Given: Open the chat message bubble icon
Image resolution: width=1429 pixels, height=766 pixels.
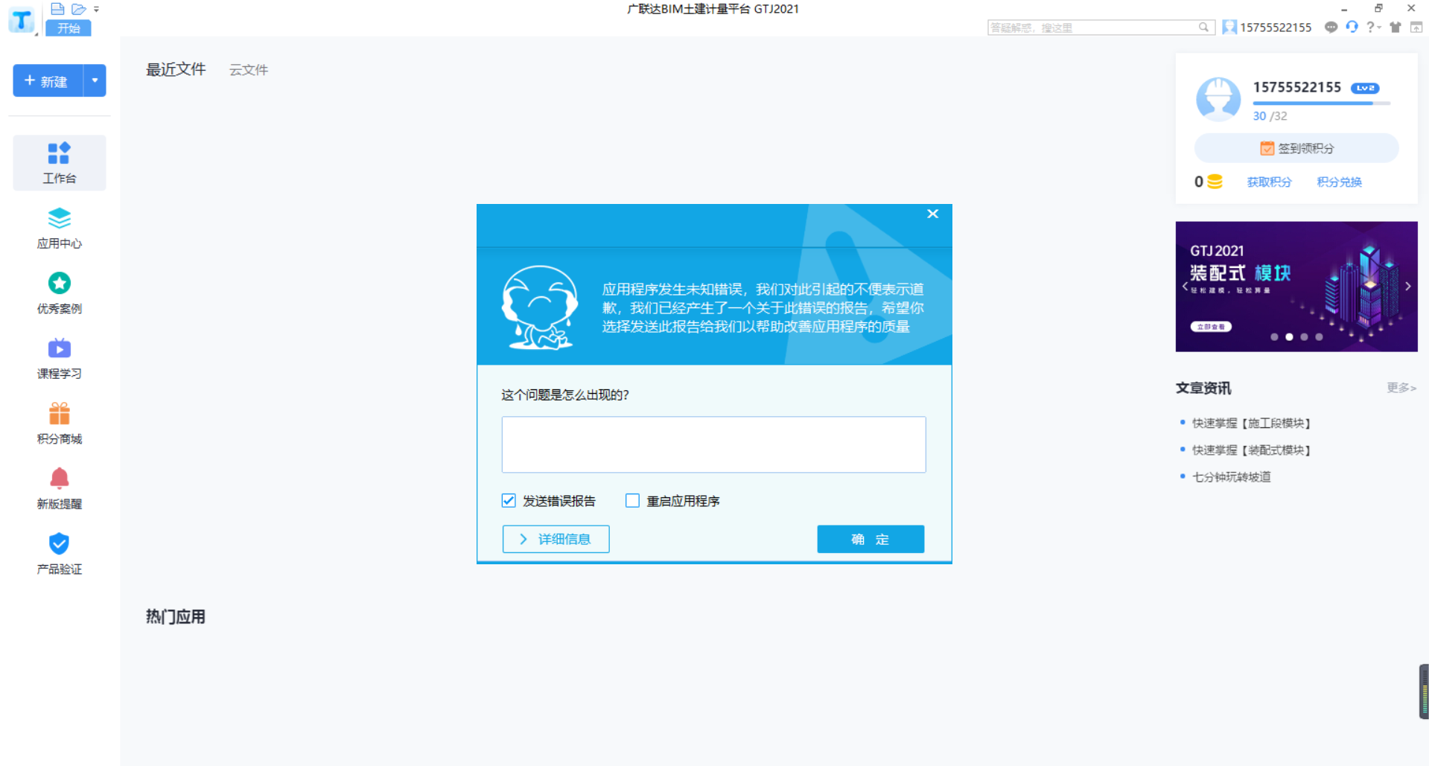Looking at the screenshot, I should pyautogui.click(x=1331, y=28).
